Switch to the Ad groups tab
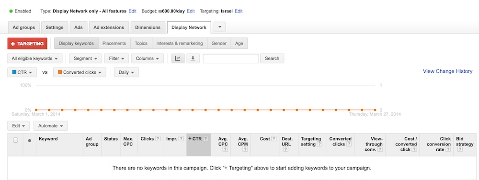Viewport: 479px width, 180px height. click(x=24, y=27)
